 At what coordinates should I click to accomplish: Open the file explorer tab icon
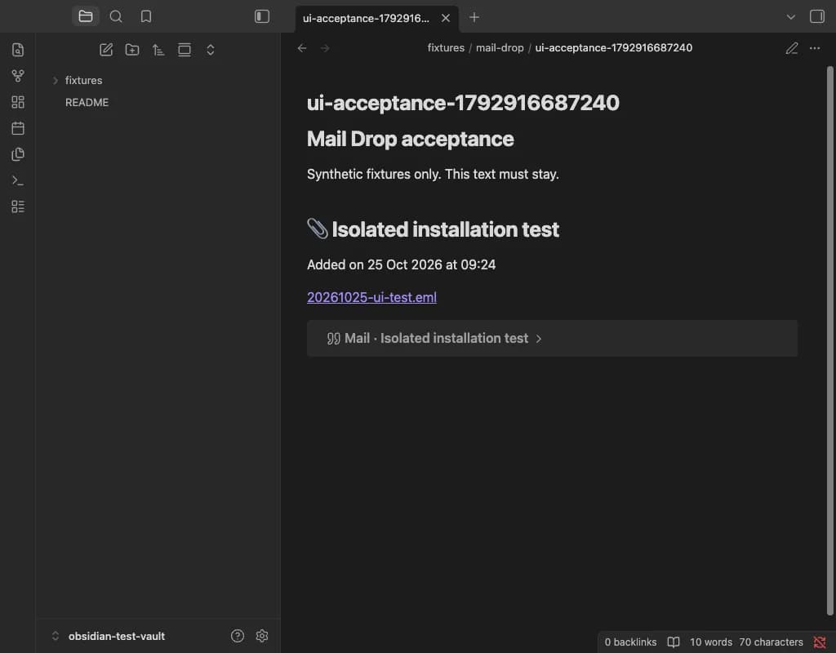coord(85,16)
